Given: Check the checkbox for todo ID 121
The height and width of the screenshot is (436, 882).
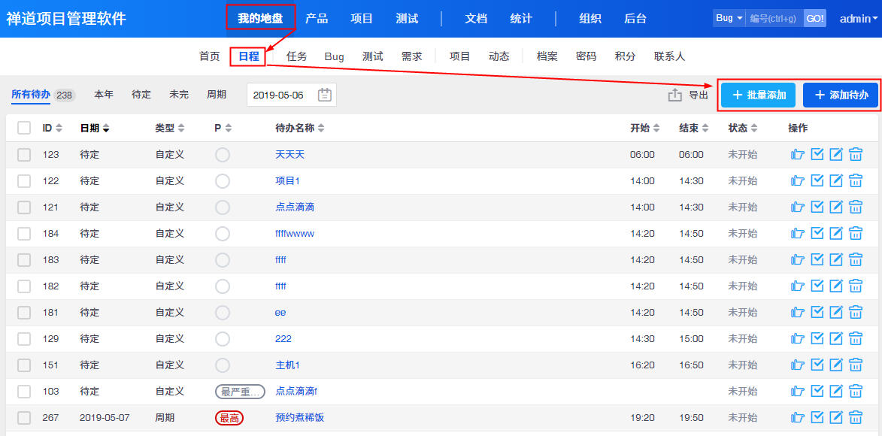Looking at the screenshot, I should (24, 207).
